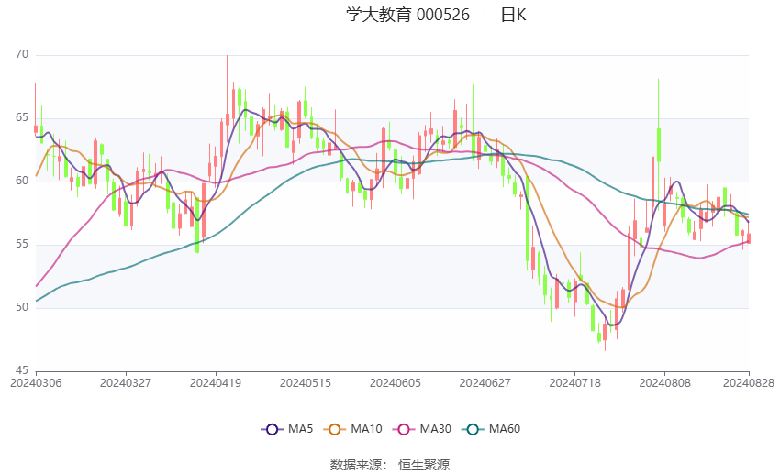Viewport: 780px width, 474px height.
Task: Click the 70 price axis label
Action: tap(22, 54)
